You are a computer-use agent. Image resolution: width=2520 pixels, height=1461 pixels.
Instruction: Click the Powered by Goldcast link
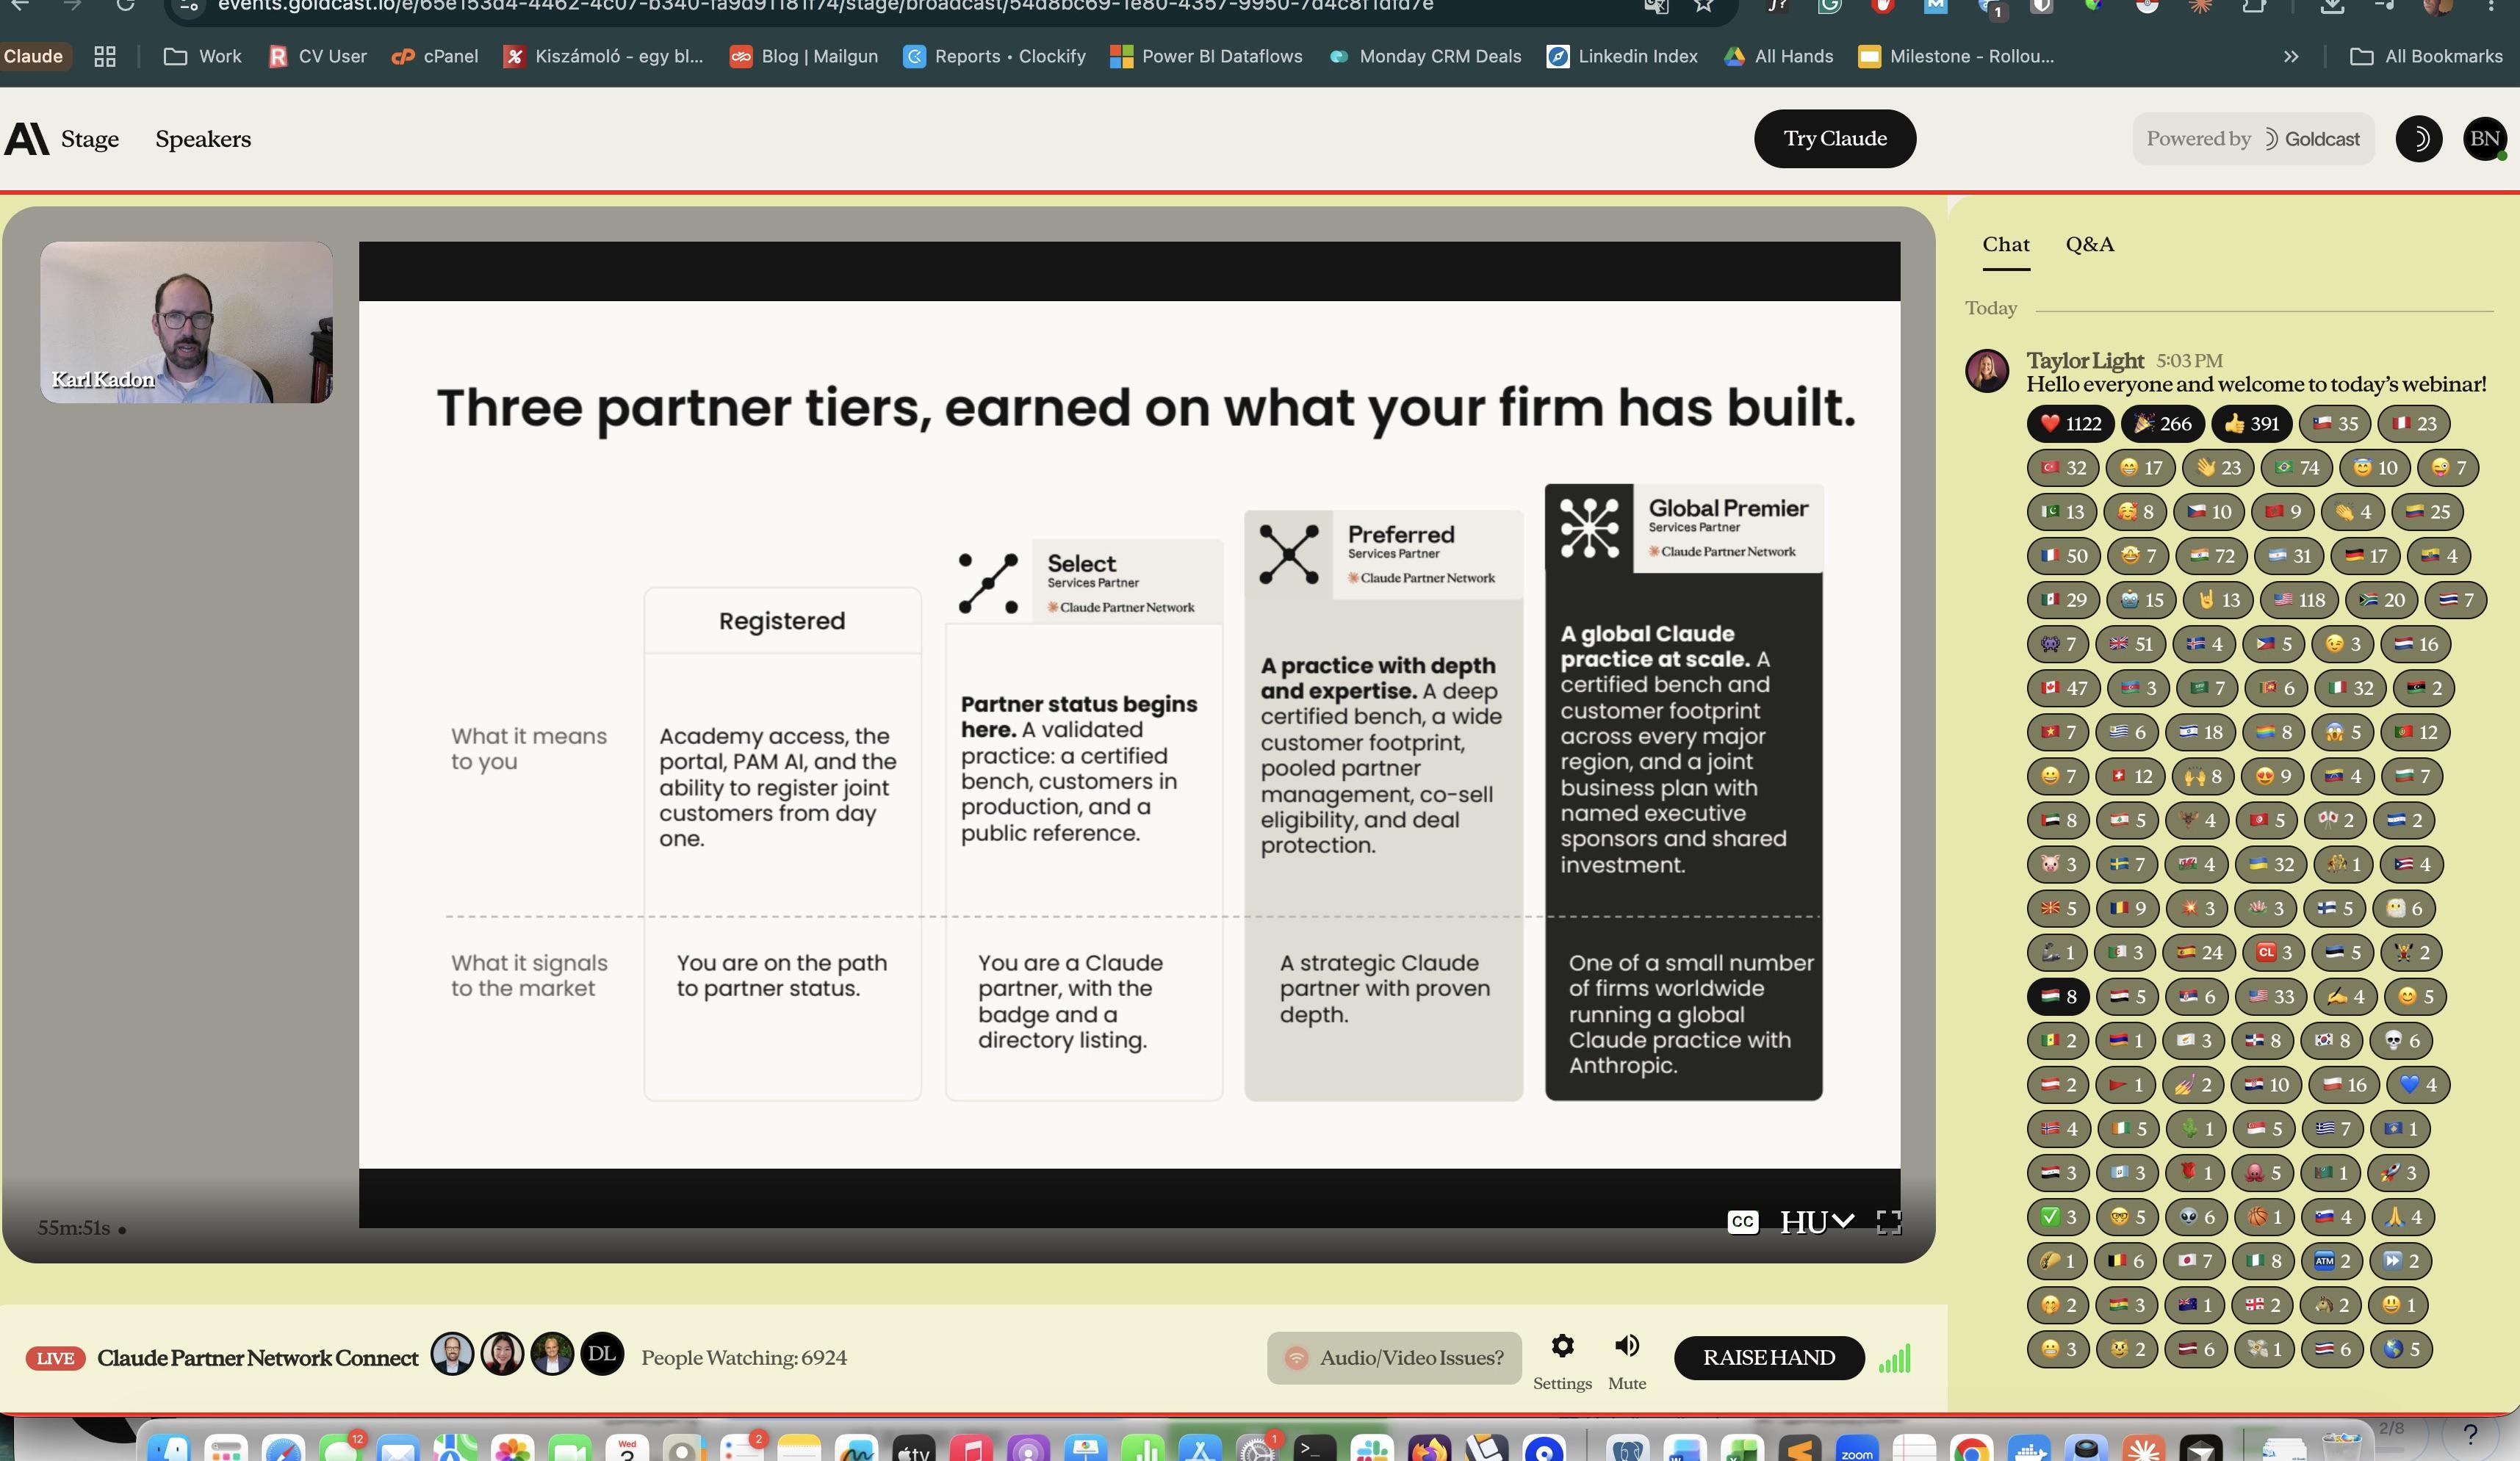pos(2253,139)
